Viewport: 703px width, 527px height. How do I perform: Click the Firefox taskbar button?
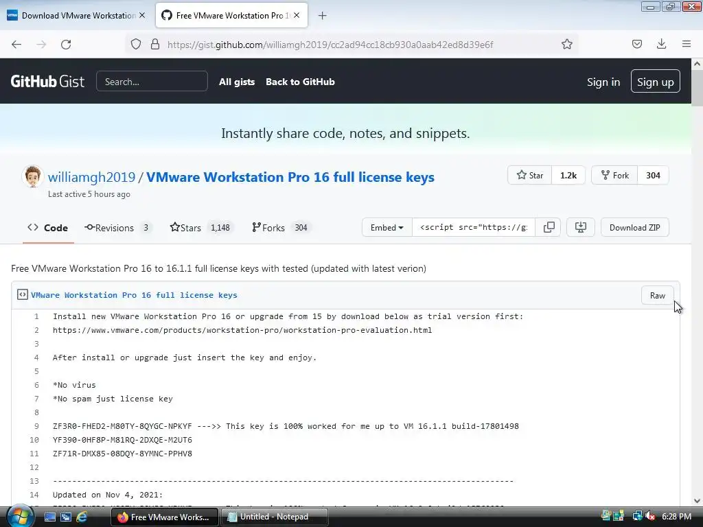pyautogui.click(x=165, y=517)
